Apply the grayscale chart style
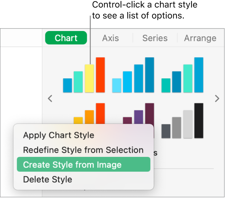 click(182, 121)
